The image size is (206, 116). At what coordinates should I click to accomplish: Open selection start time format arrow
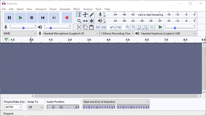(114, 107)
